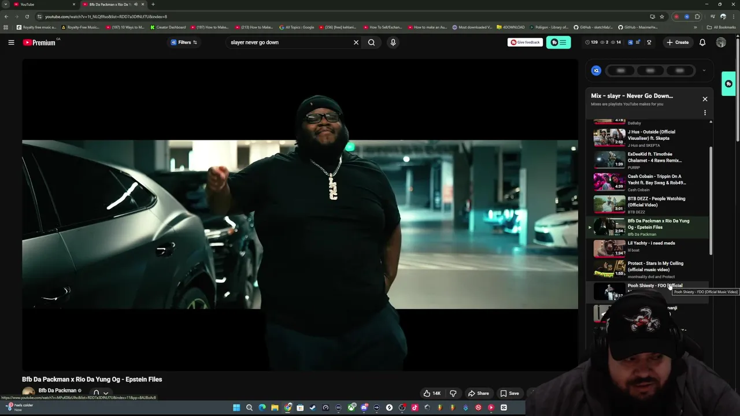This screenshot has height=416, width=740.
Task: Open 'Royalty free music' bookmark
Action: (36, 27)
